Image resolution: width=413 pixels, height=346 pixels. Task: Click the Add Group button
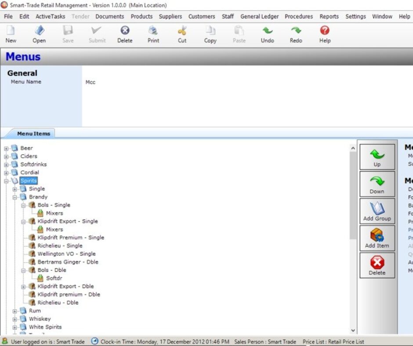pyautogui.click(x=377, y=211)
